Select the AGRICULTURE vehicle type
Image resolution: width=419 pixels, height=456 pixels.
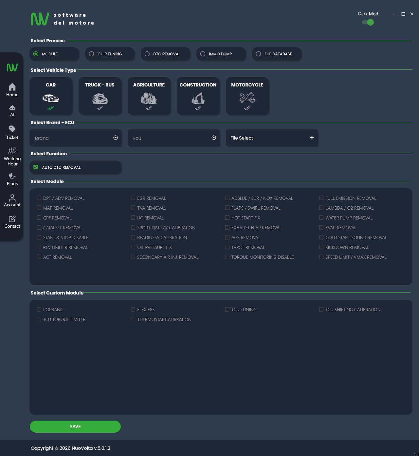149,96
